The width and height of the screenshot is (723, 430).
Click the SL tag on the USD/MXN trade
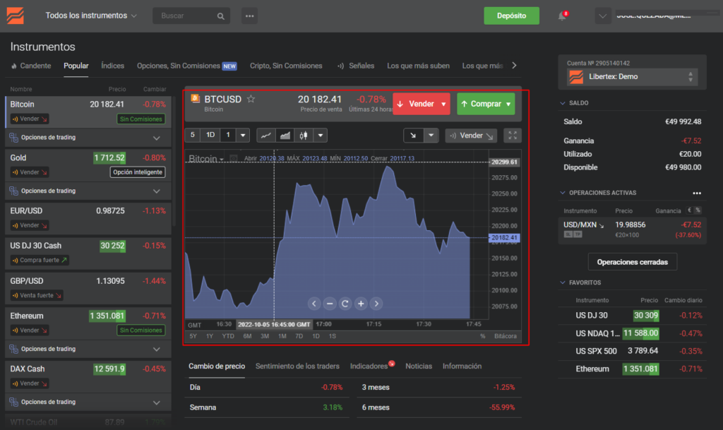568,234
